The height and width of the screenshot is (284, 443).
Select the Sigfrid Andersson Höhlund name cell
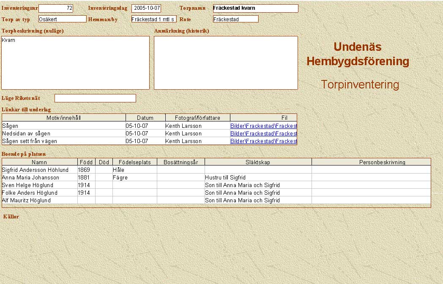39,170
